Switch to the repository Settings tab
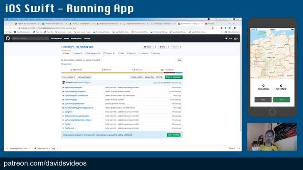 (x=155, y=53)
